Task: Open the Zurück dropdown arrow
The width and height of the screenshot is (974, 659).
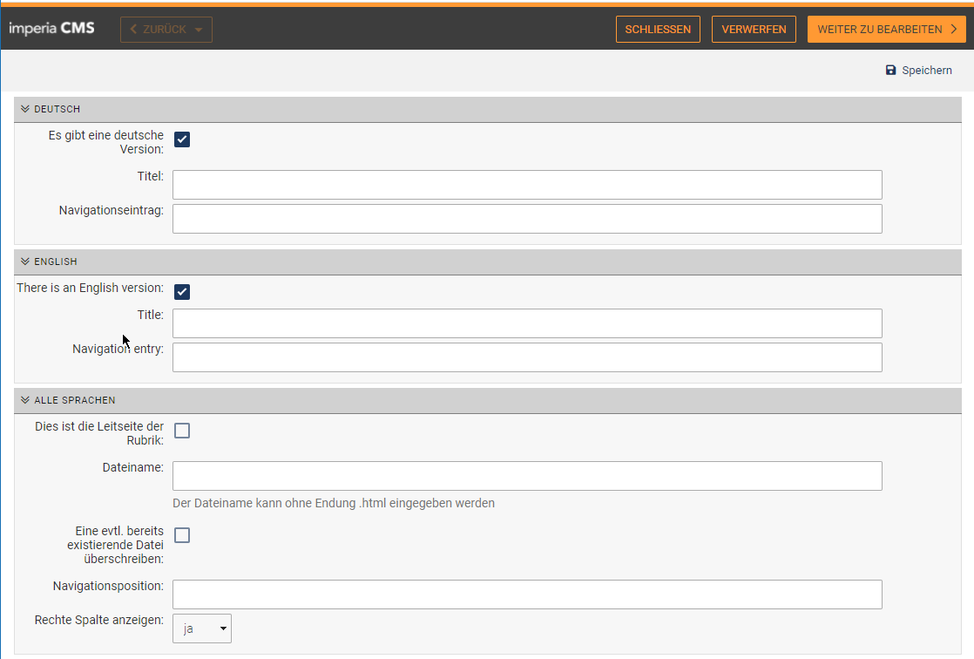Action: (x=199, y=30)
